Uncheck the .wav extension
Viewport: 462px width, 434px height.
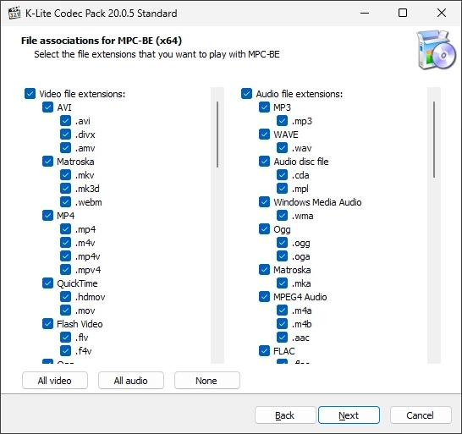(282, 148)
